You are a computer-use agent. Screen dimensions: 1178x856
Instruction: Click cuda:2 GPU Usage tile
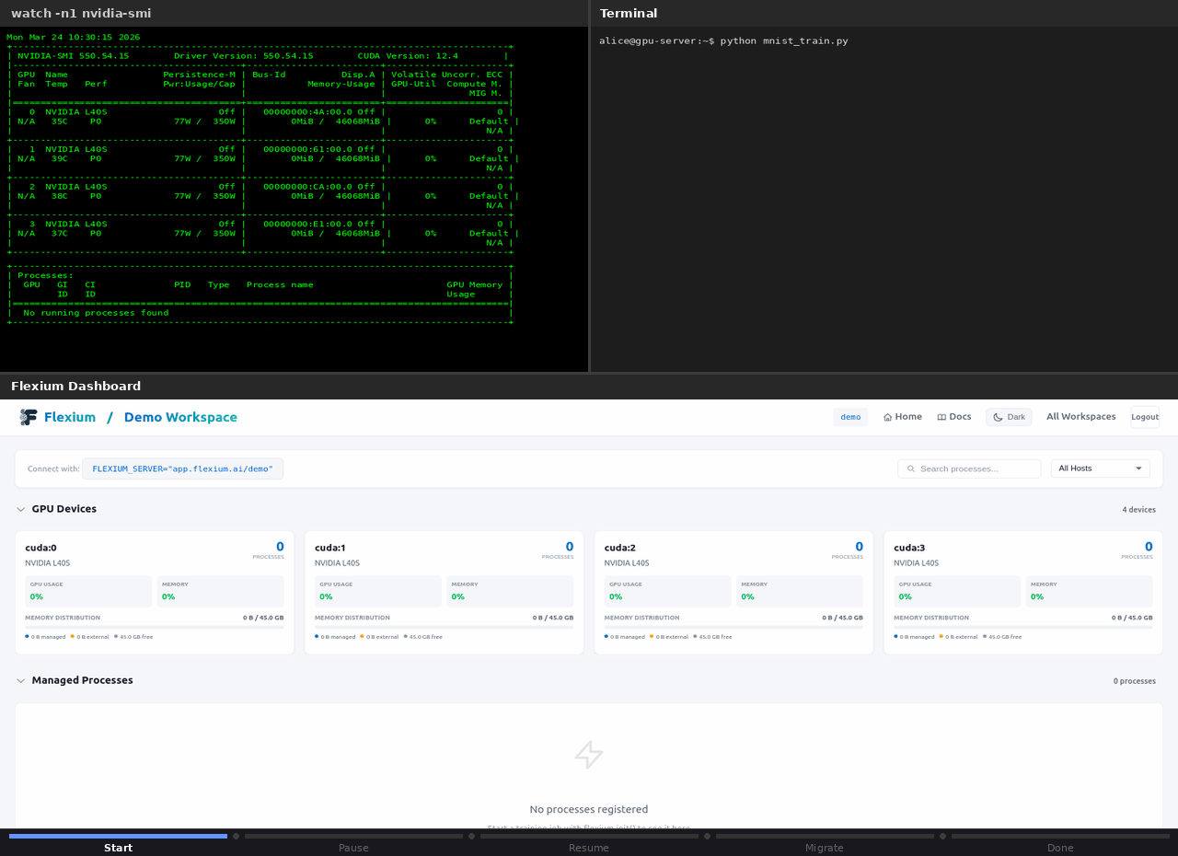pos(668,591)
